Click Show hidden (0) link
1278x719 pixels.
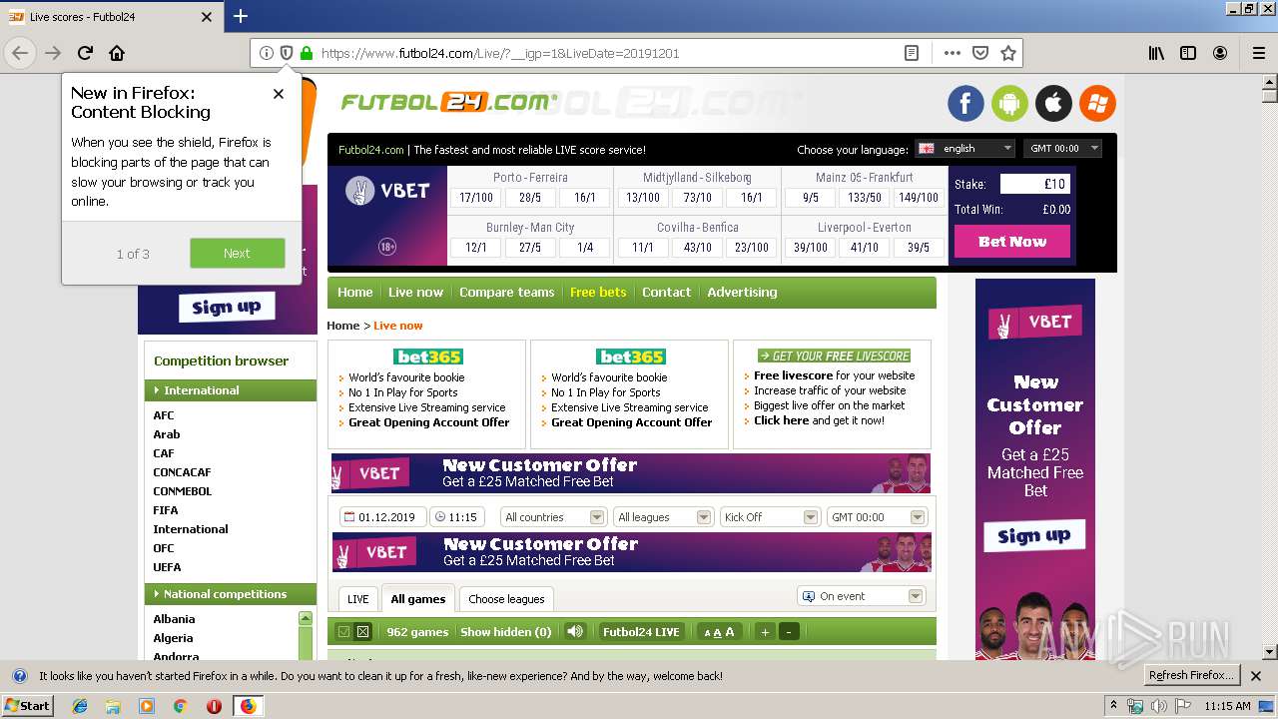click(505, 632)
